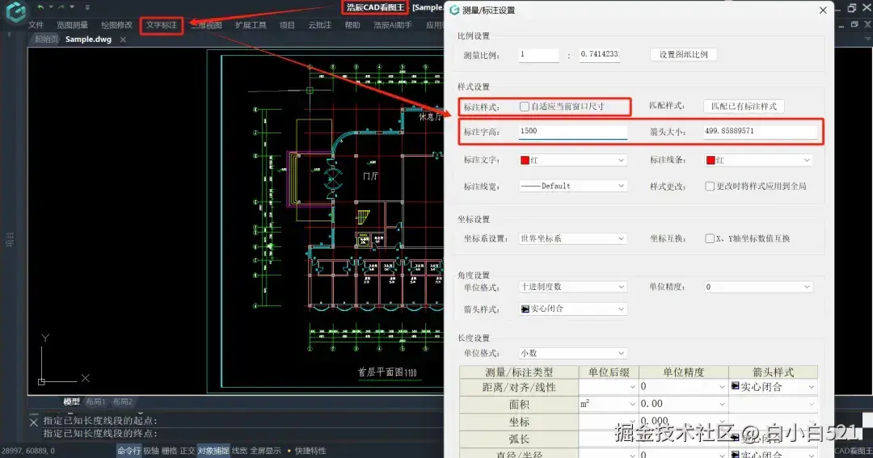Click the 匹配已有标注样式 button
Screen dimensions: 873x458
744,107
